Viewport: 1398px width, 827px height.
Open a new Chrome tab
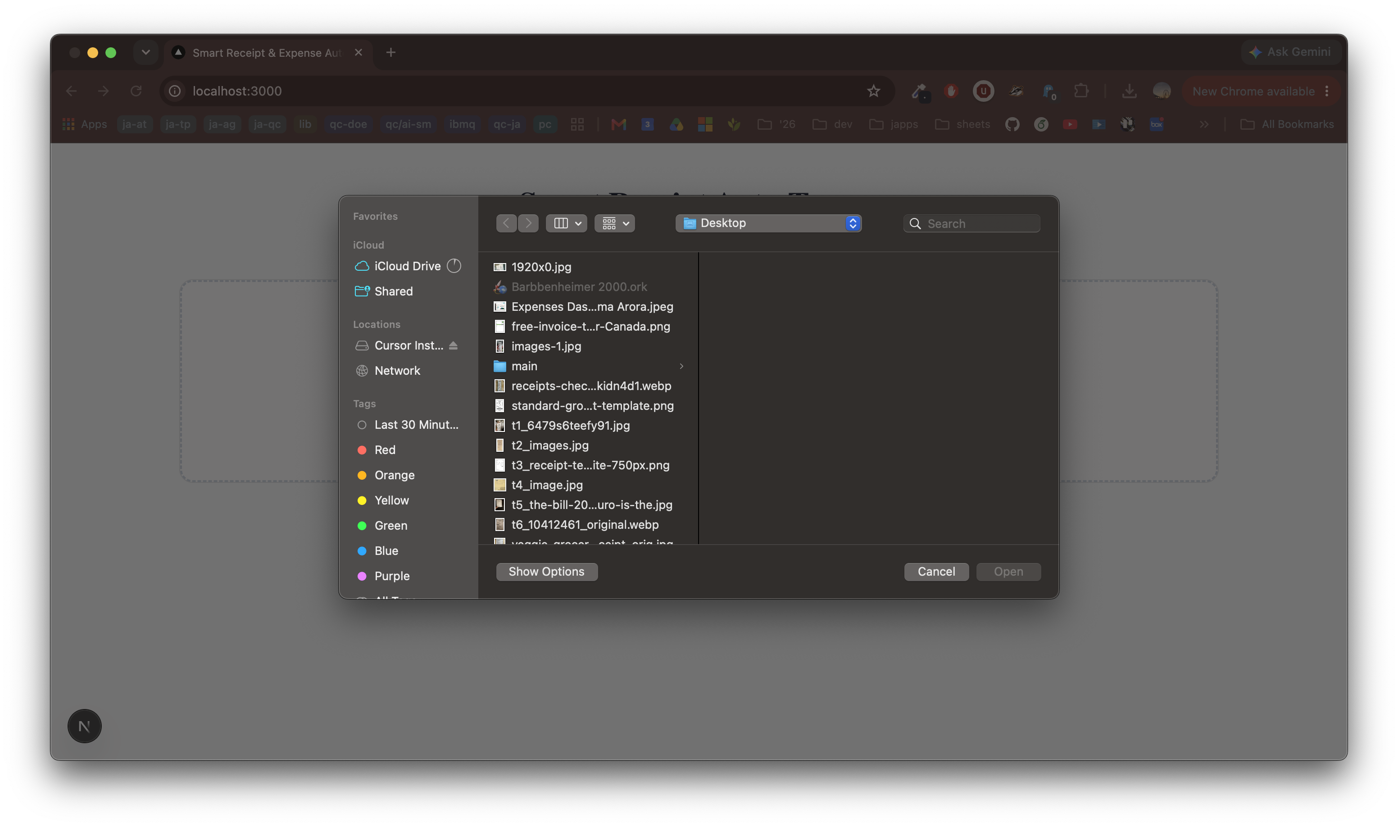coord(390,52)
